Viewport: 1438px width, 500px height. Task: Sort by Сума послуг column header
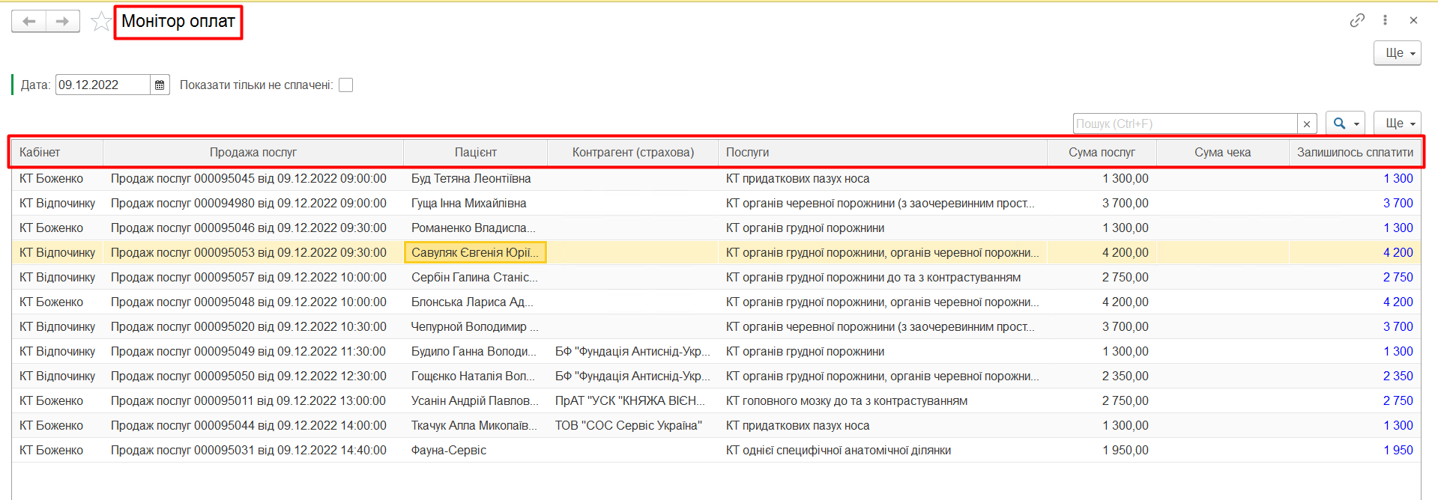click(1101, 152)
